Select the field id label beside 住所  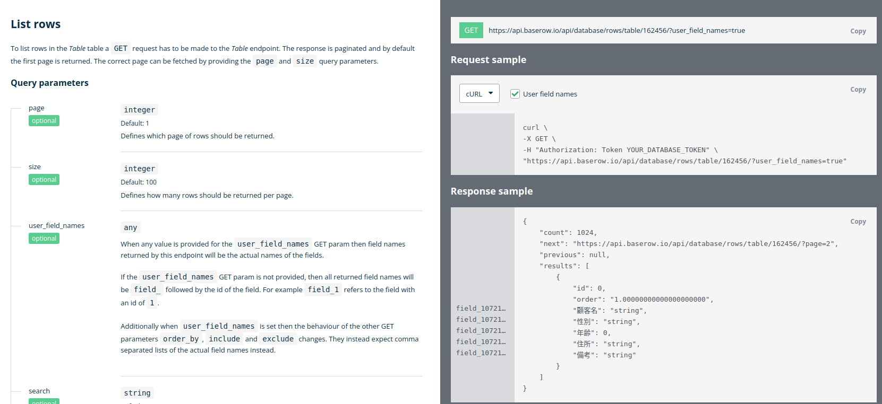pyautogui.click(x=481, y=342)
